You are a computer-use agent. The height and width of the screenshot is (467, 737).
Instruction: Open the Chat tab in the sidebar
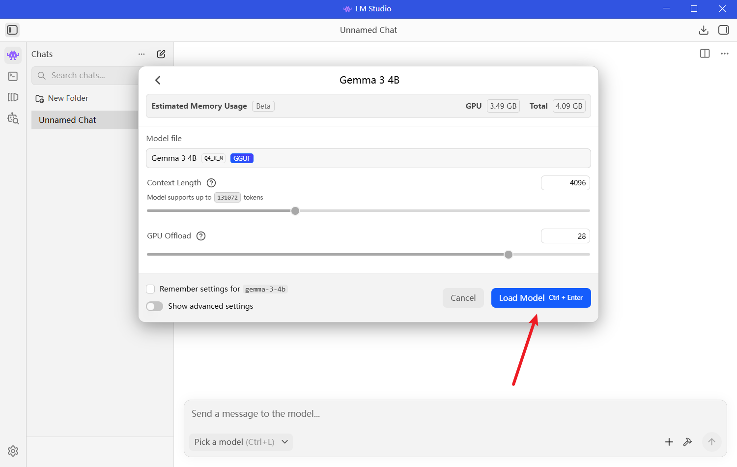point(13,55)
